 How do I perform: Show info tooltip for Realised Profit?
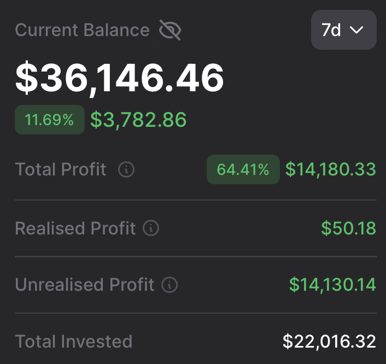[151, 228]
